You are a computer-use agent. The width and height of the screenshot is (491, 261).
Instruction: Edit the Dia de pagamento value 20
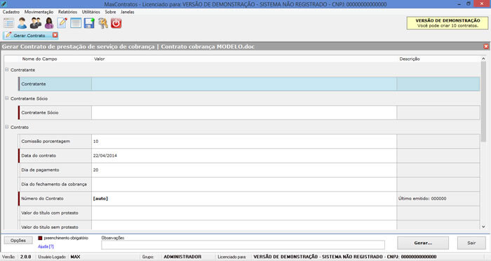244,170
